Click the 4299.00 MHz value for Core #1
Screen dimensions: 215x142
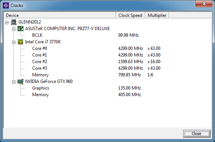coord(131,55)
